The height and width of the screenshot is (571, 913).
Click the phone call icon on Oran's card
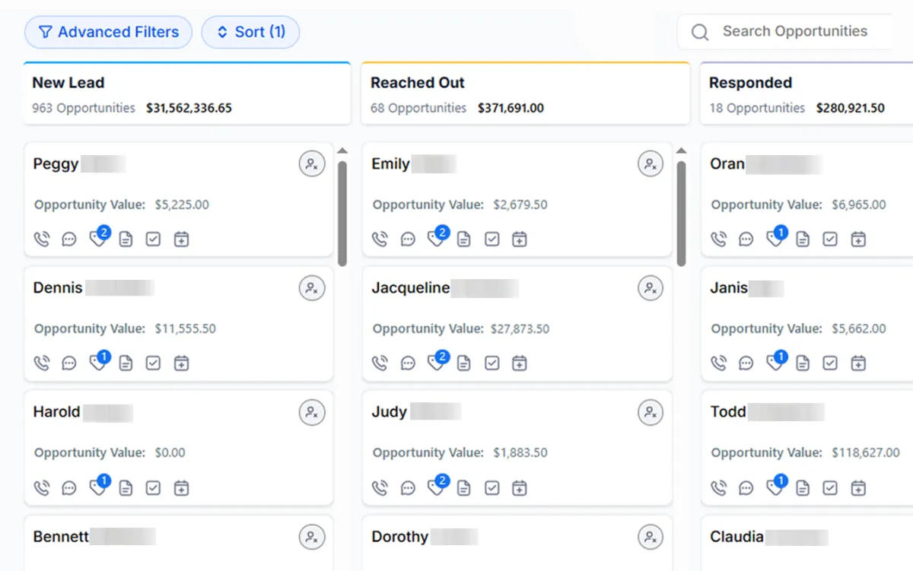pyautogui.click(x=718, y=240)
